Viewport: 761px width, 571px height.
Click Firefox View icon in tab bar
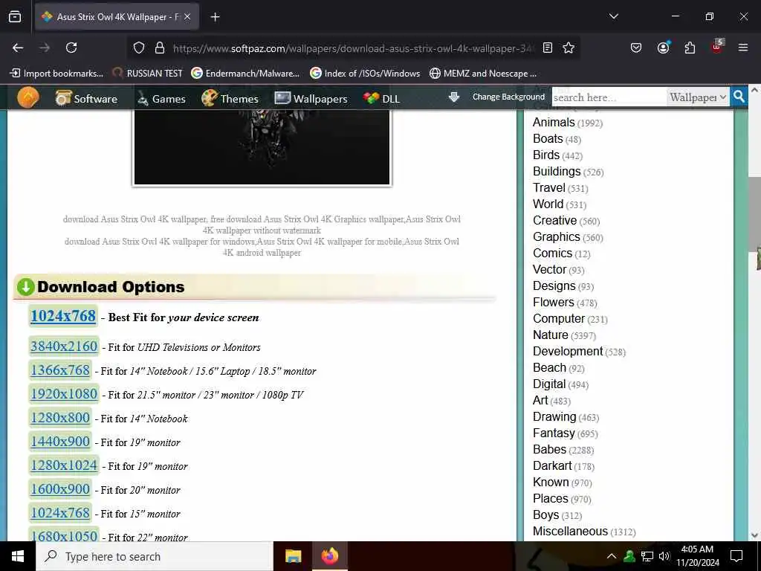15,16
